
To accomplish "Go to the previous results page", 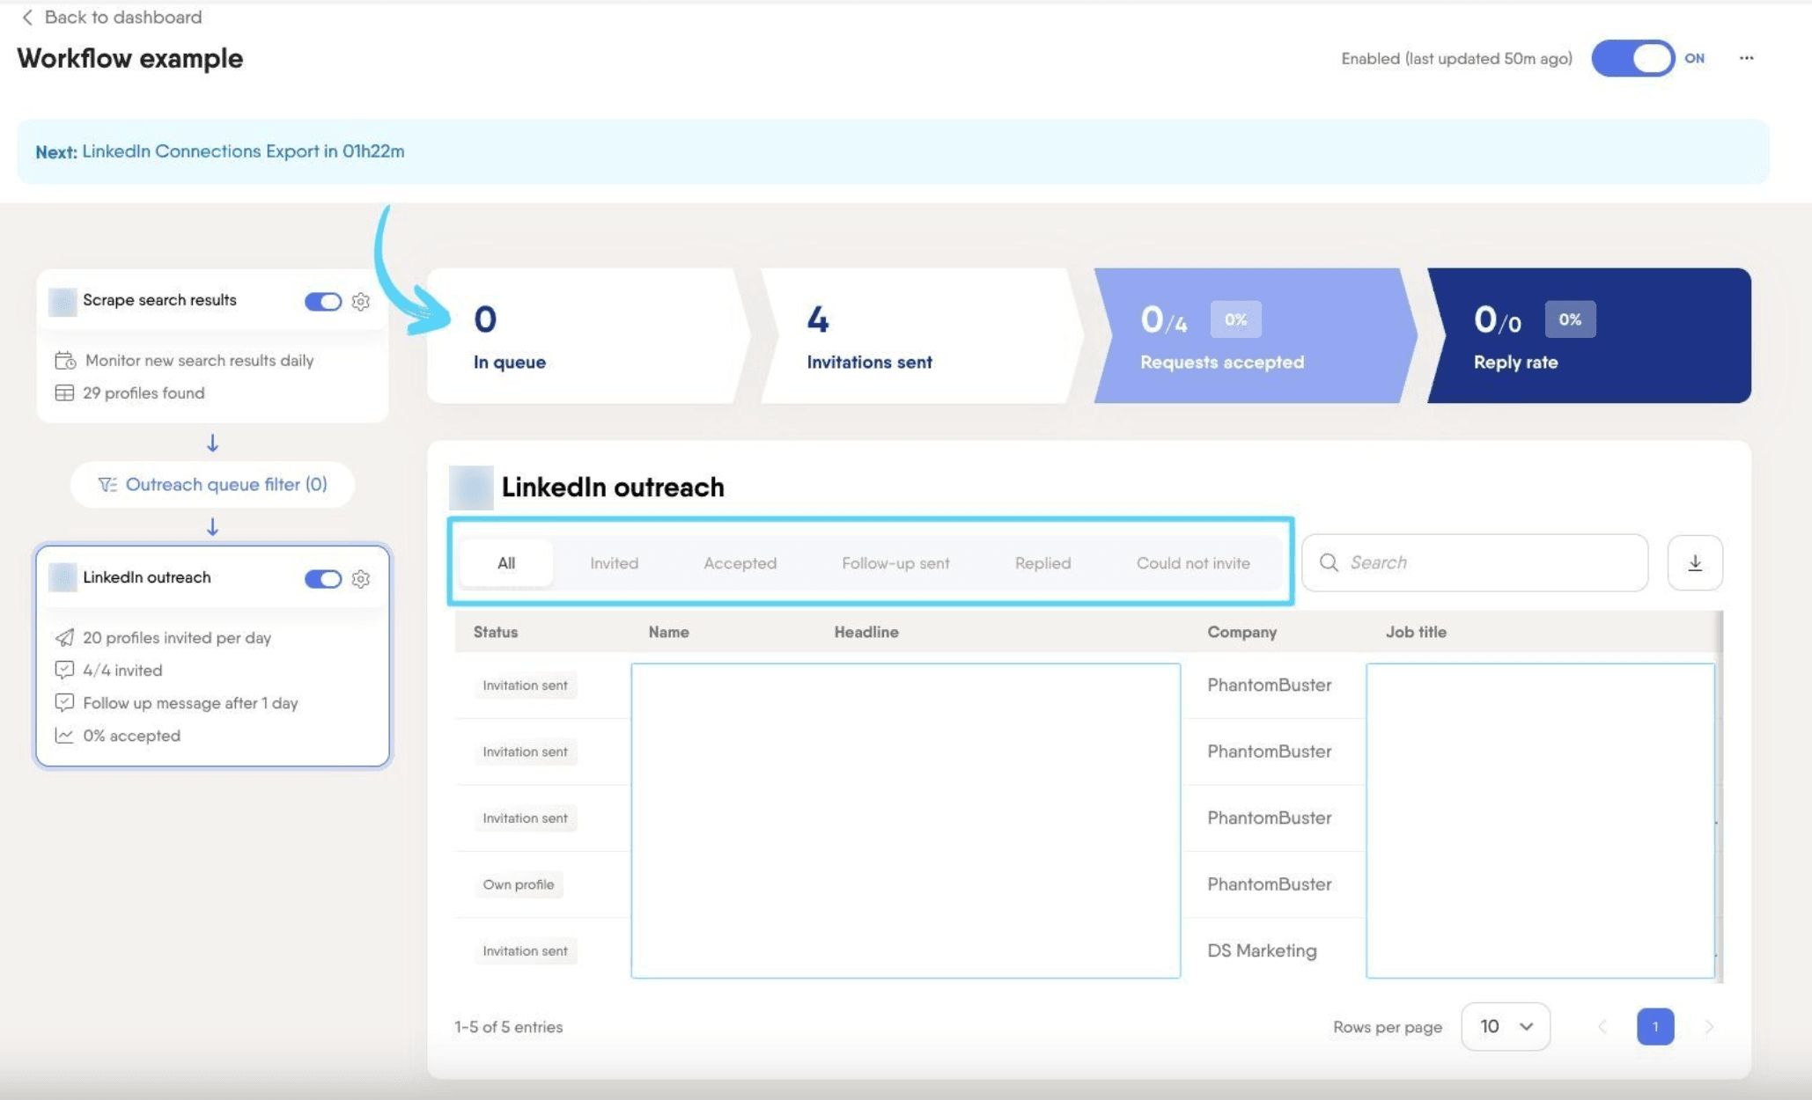I will point(1602,1027).
